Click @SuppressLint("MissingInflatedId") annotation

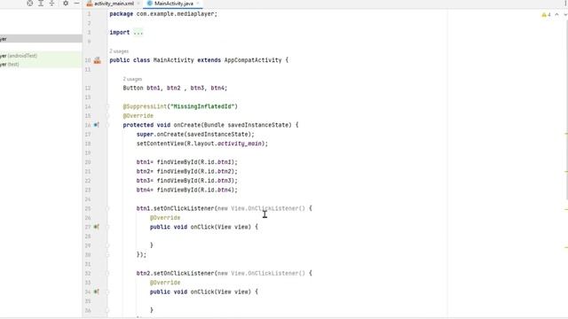180,106
